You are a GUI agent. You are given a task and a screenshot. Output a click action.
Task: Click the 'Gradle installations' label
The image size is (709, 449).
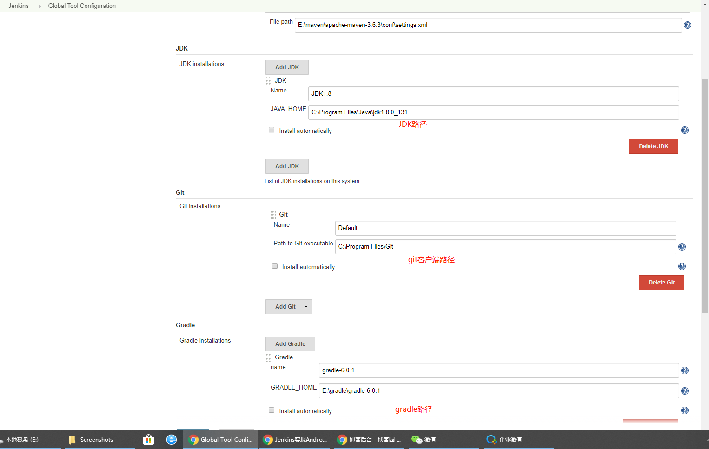tap(205, 341)
